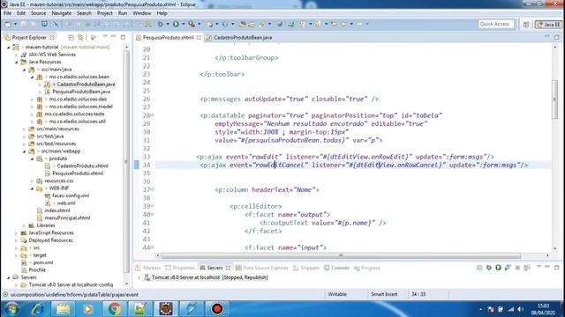This screenshot has height=317, width=565.
Task: Open the Help menu
Action: click(x=162, y=13)
